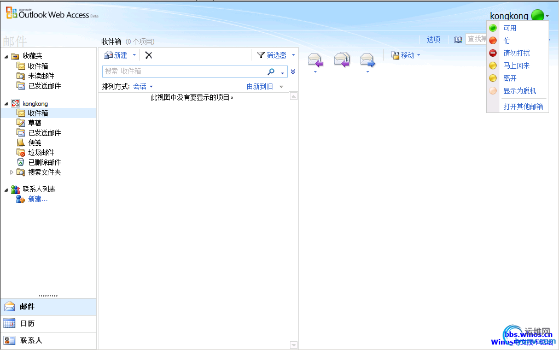Screen dimensions: 559x350
Task: Click the contact list people icon
Action: 15,189
